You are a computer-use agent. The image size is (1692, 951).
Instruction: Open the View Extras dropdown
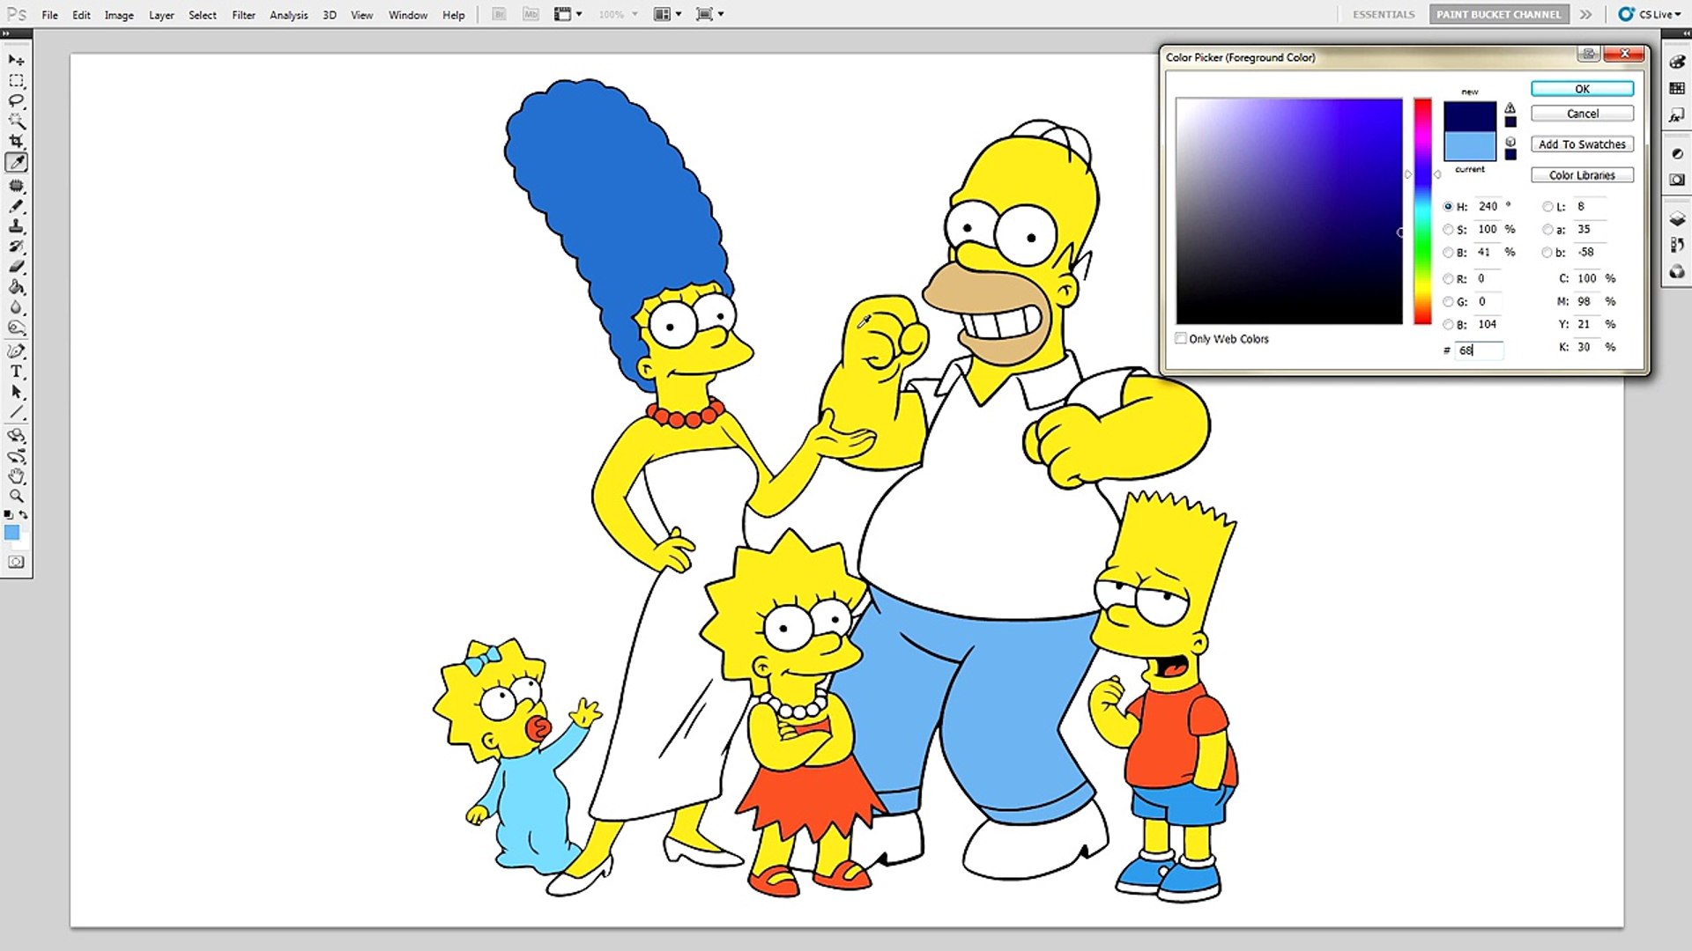tap(568, 14)
